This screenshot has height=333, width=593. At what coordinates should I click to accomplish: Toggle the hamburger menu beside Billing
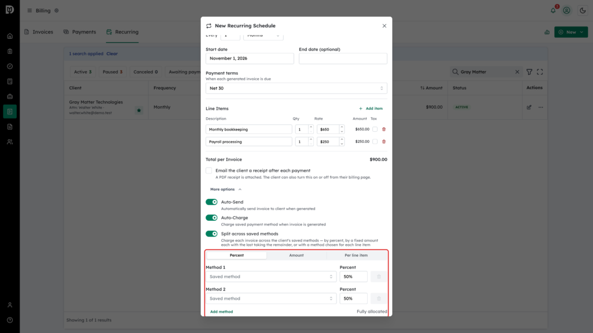30,10
